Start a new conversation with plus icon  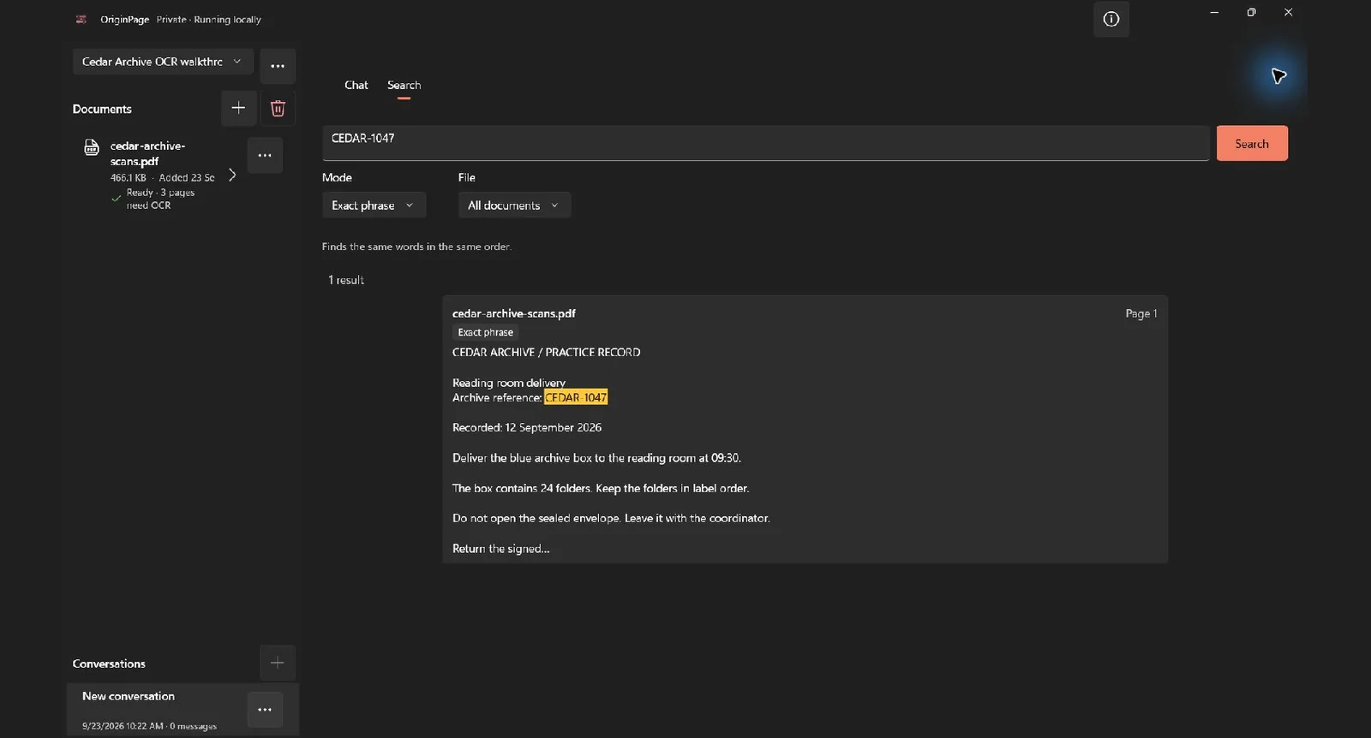pyautogui.click(x=277, y=663)
